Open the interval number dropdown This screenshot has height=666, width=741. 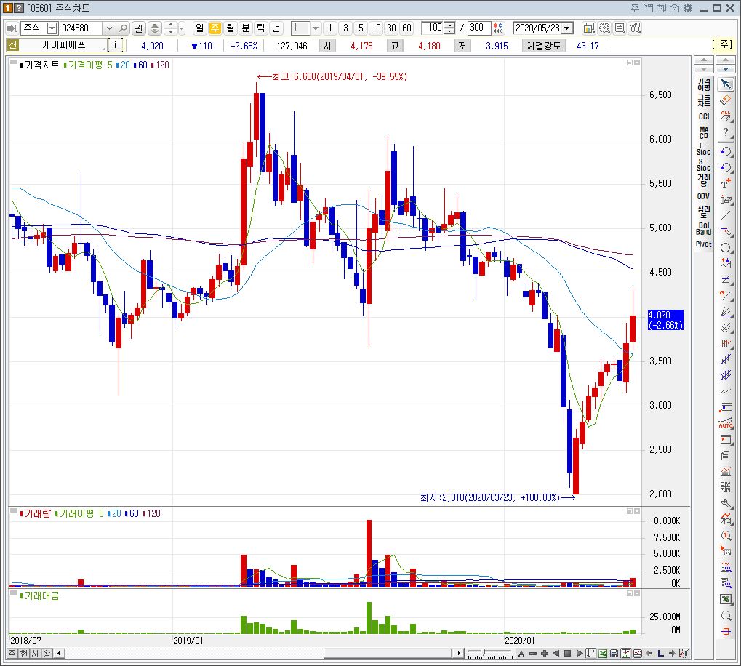[x=316, y=28]
